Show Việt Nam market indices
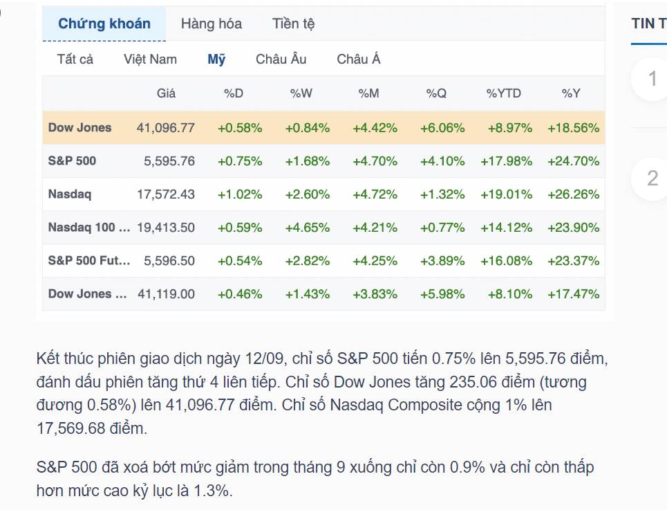 click(150, 60)
